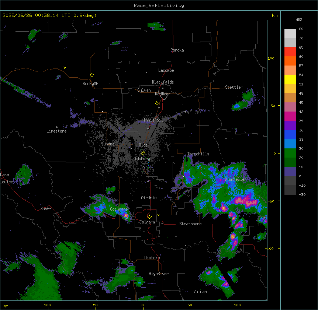Pick the red 60–65 dBZ legend swatch
318x310 pixels.
coord(290,52)
